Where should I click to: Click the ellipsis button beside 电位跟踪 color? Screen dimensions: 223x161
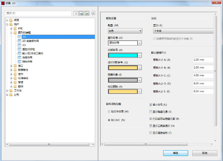[x=140, y=92]
